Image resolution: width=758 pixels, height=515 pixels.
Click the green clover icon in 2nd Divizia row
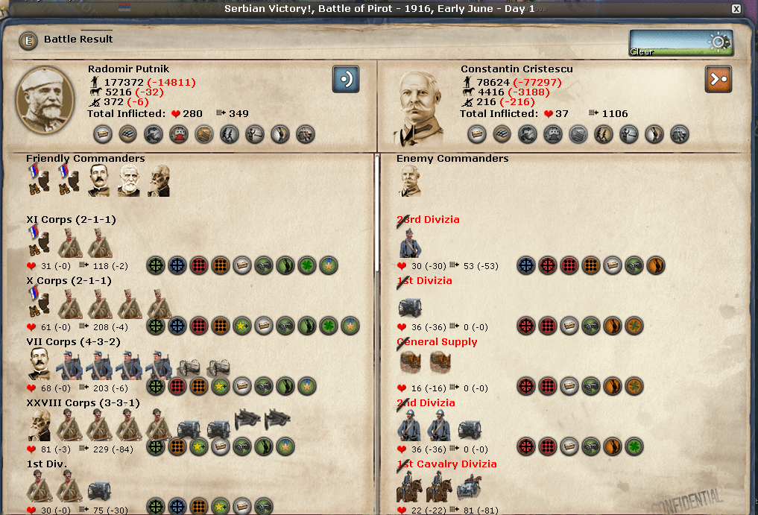[x=634, y=447]
